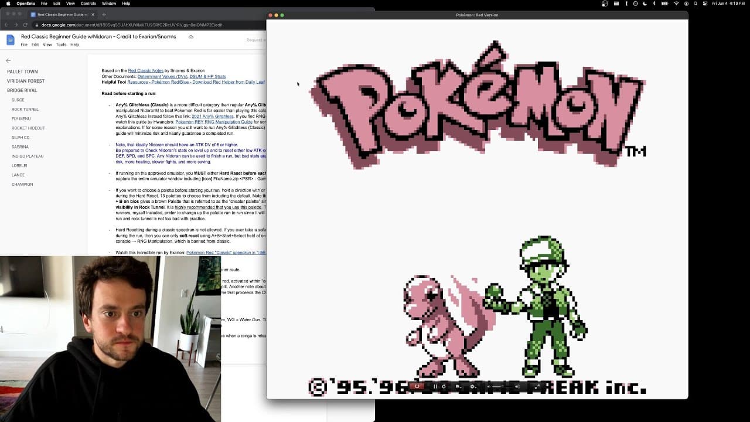Click the date and time in the menu bar
Viewport: 750px width, 422px height.
728,4
